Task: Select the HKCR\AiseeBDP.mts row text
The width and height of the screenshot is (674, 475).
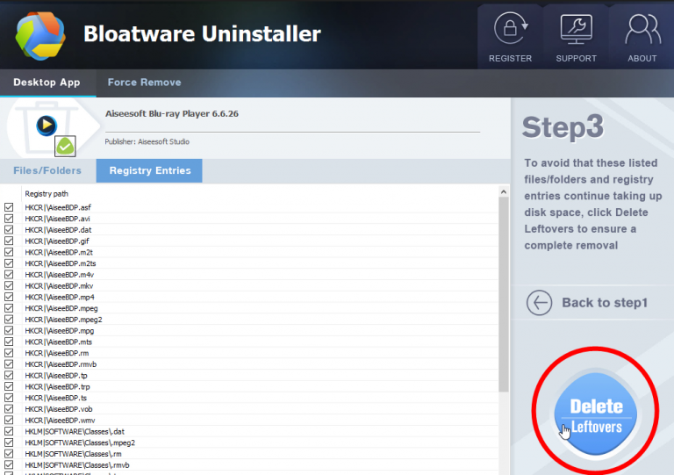Action: 58,342
